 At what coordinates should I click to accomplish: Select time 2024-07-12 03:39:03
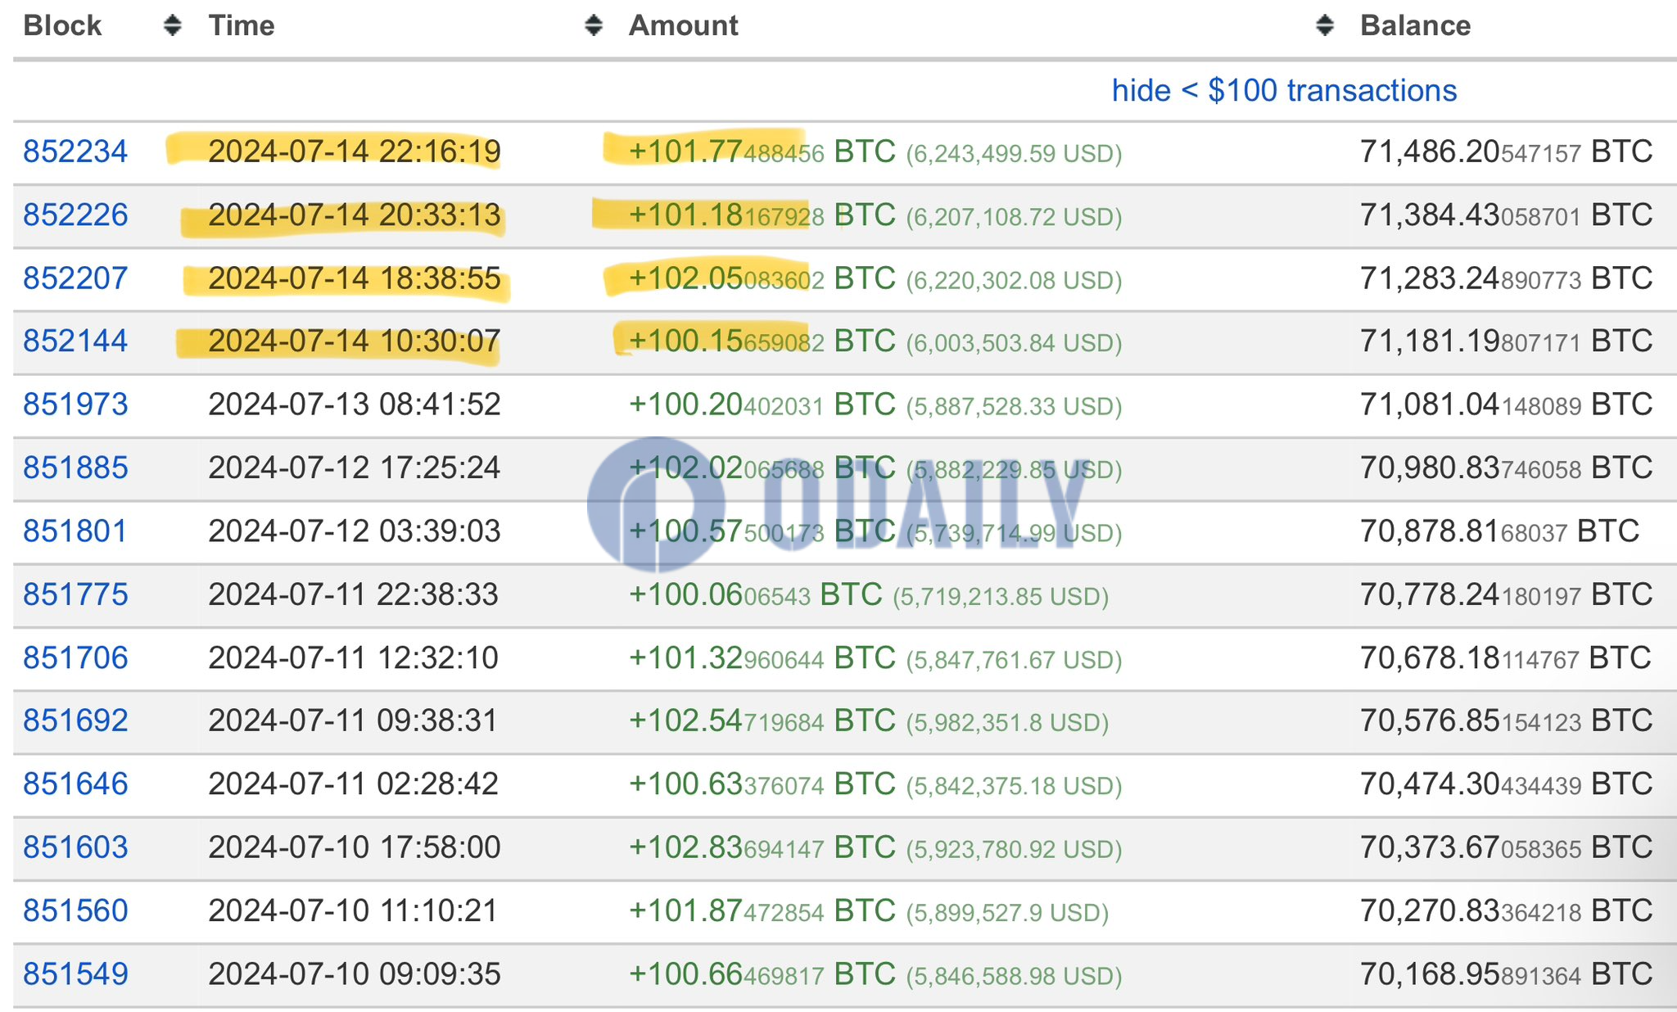coord(354,531)
